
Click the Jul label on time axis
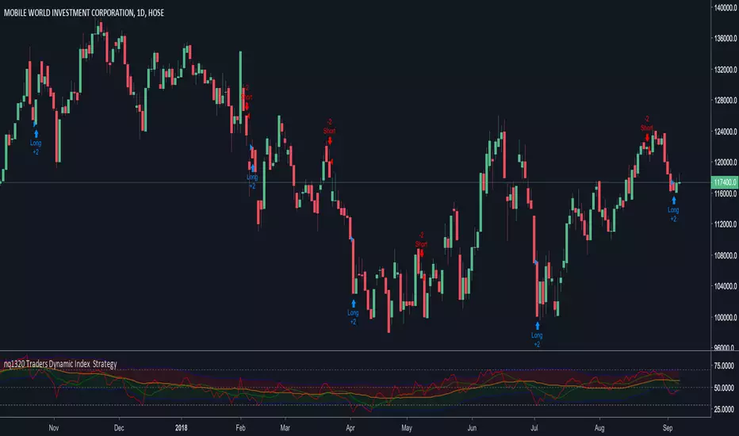pyautogui.click(x=534, y=428)
